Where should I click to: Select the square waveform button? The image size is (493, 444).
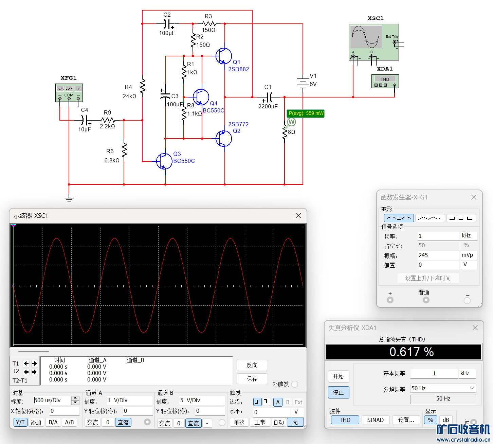(461, 218)
